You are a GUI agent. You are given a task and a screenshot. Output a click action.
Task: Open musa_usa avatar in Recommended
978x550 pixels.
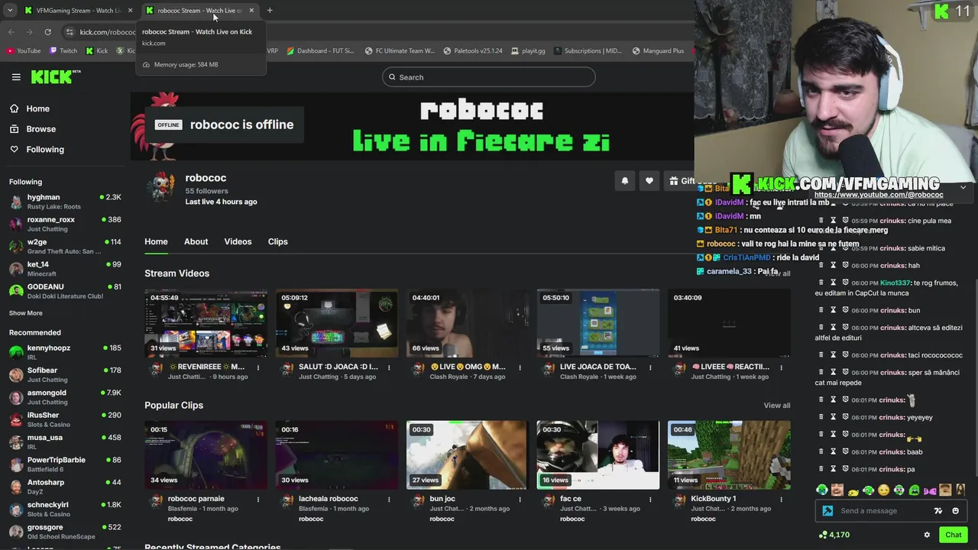tap(16, 442)
